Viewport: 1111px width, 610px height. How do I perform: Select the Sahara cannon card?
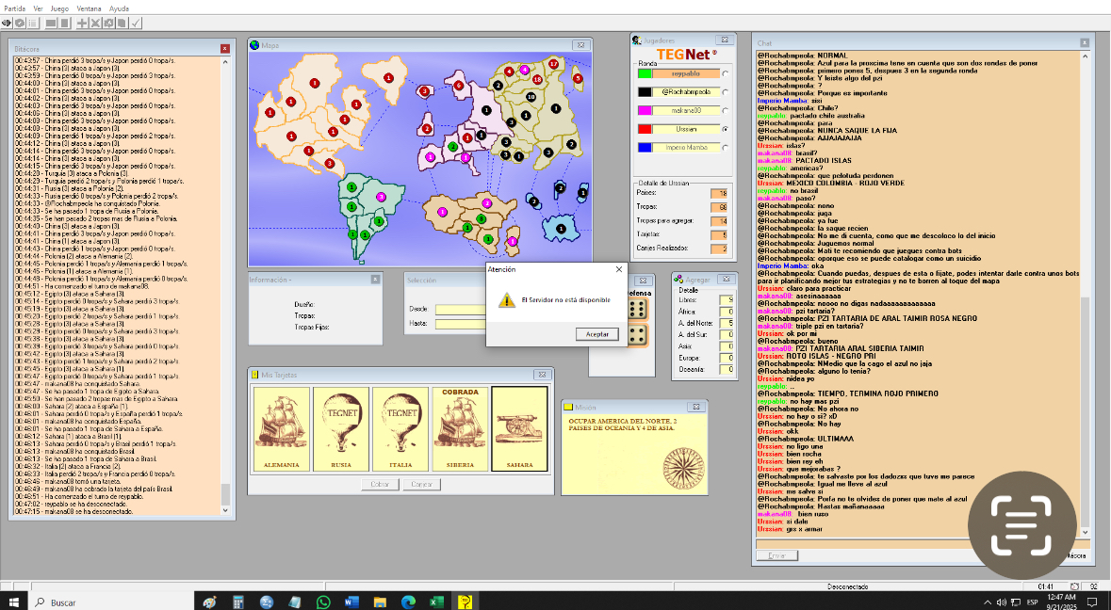tap(519, 429)
